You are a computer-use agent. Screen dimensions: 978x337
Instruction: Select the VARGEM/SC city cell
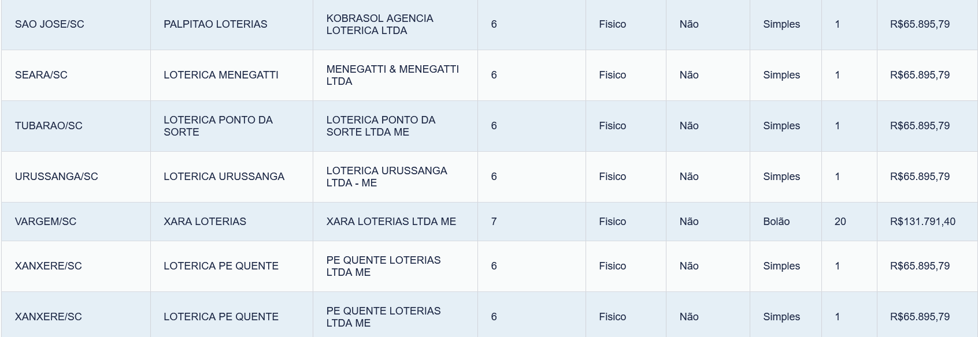76,222
